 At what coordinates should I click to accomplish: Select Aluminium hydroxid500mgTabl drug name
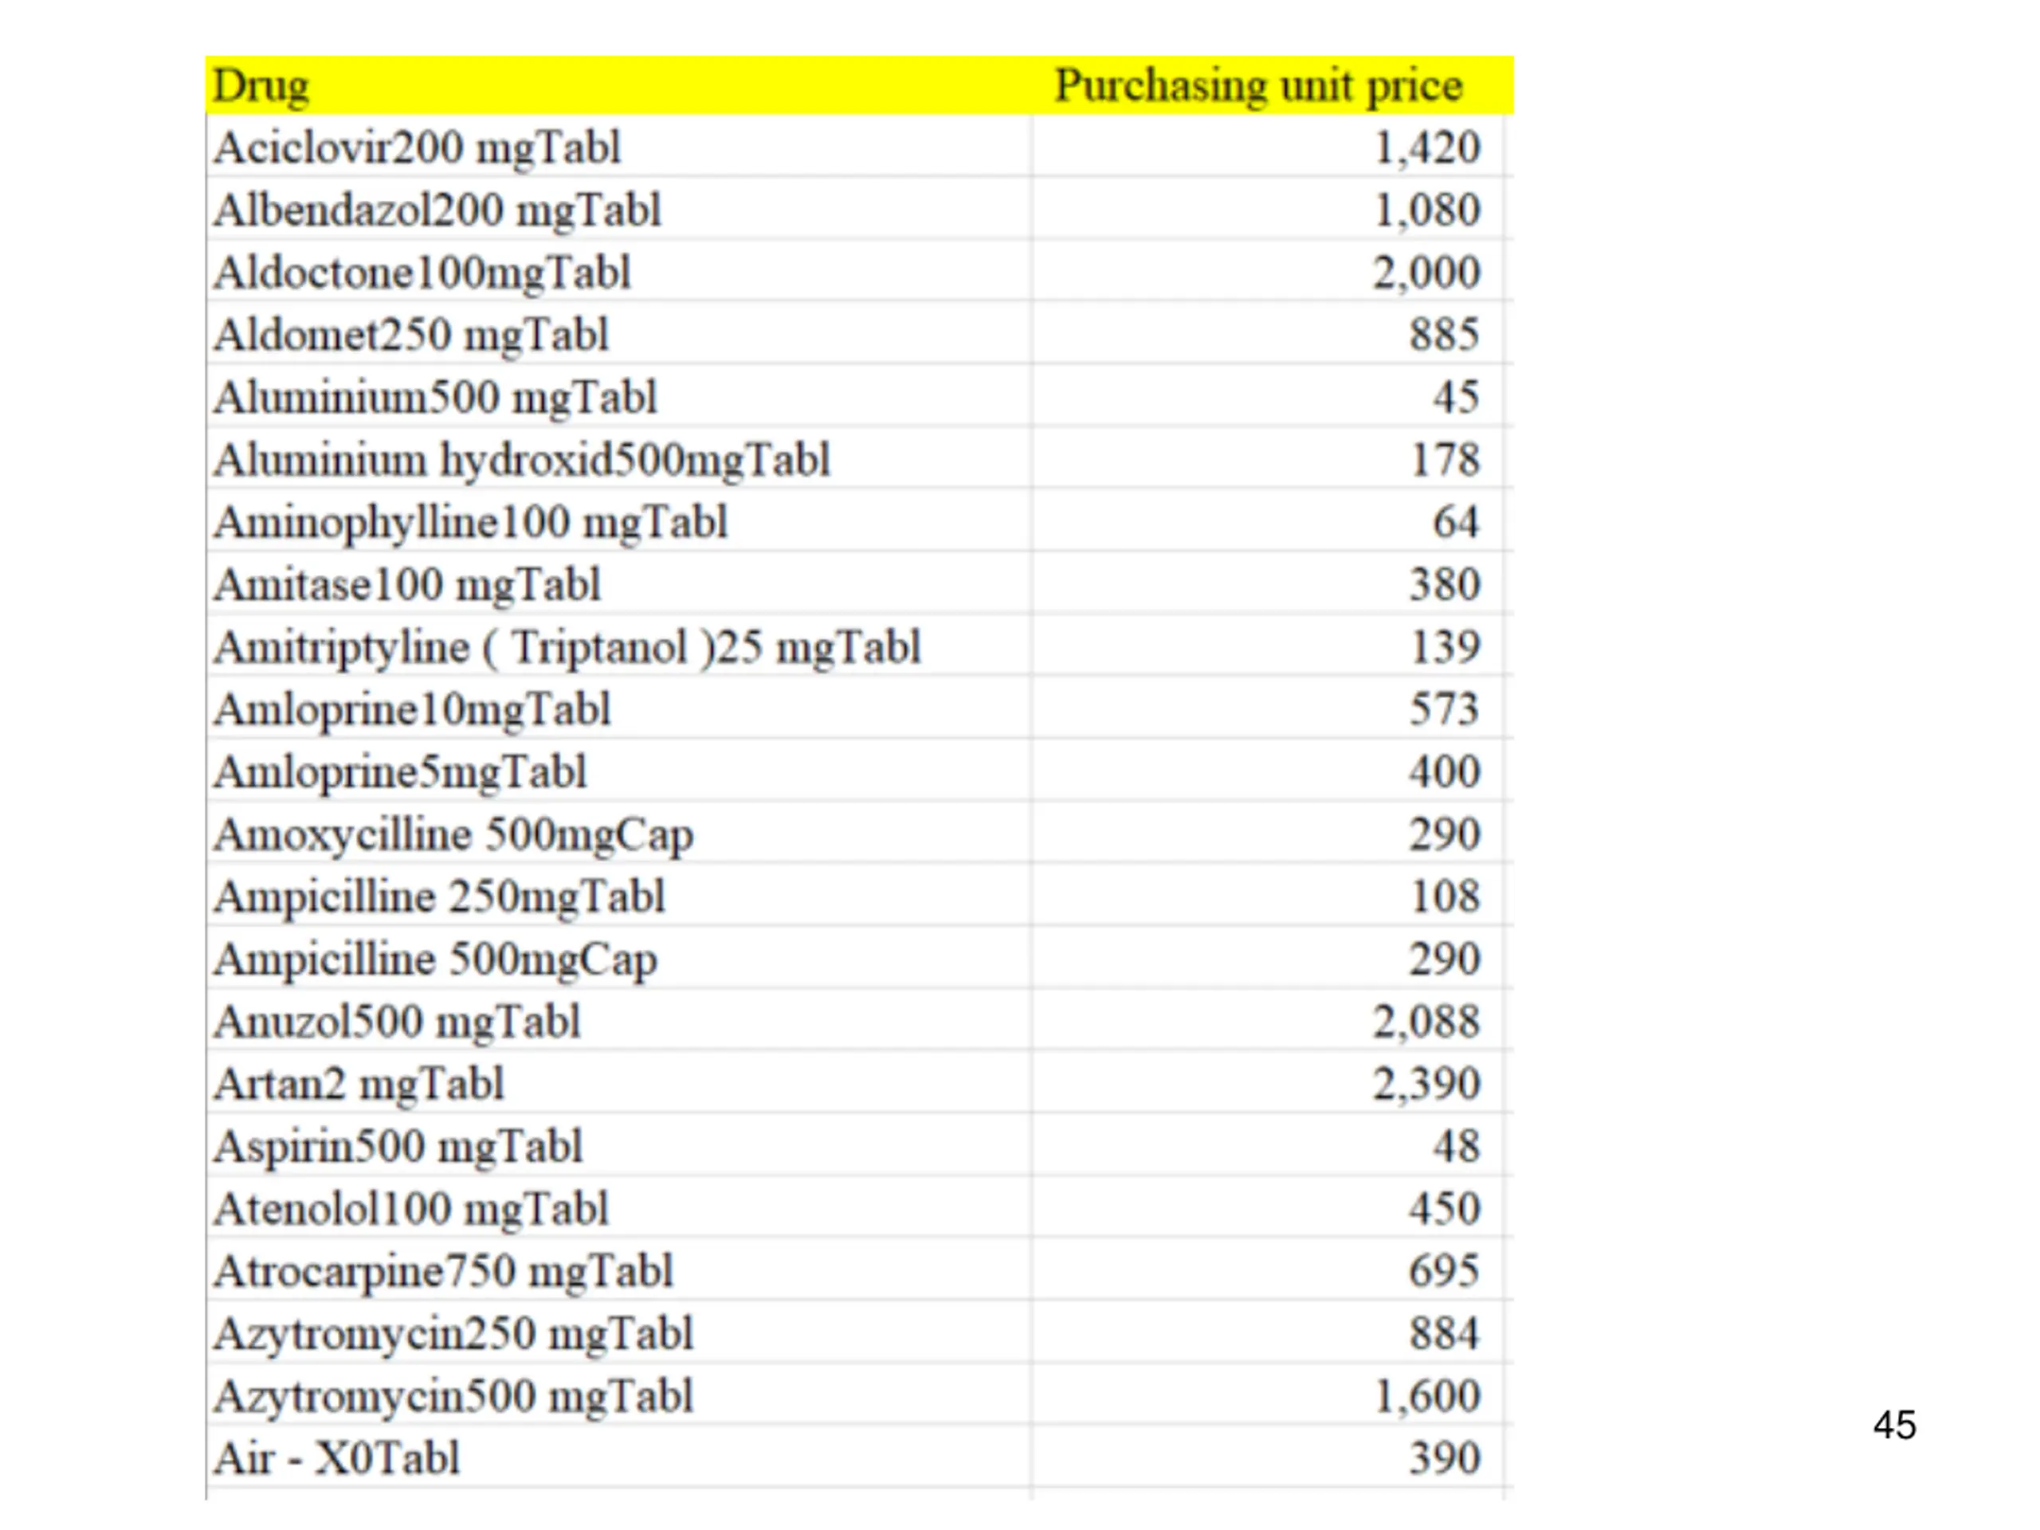pyautogui.click(x=522, y=461)
